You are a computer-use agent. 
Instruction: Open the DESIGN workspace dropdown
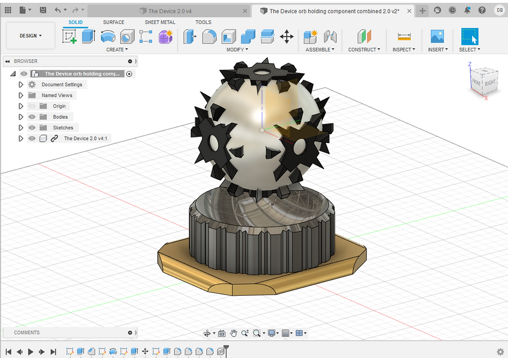[31, 36]
